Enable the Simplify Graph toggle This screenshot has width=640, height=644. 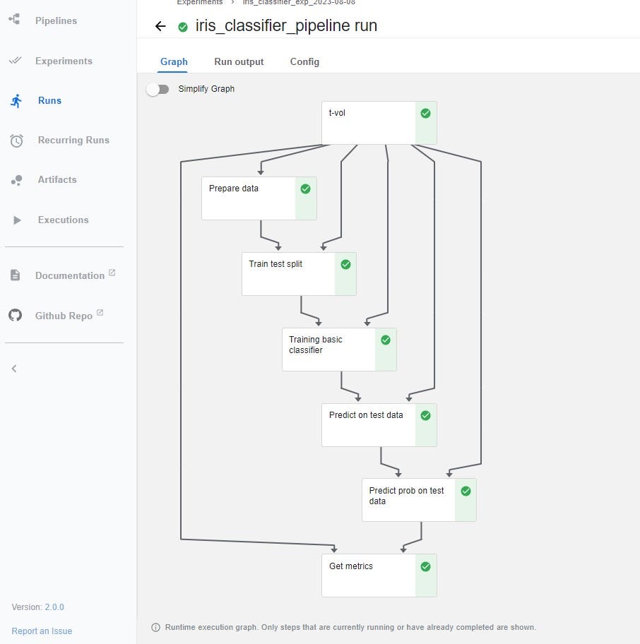click(x=158, y=89)
